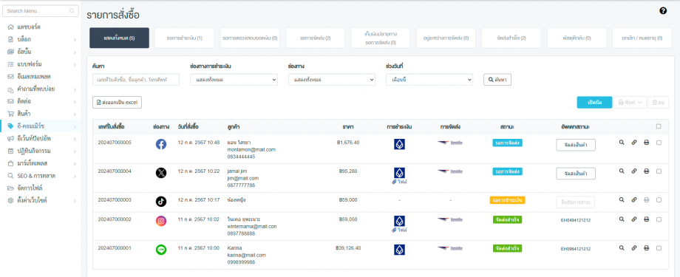Screen dimensions: 680x277
Task: Click the X channel icon for order 202407000004
Action: click(161, 173)
